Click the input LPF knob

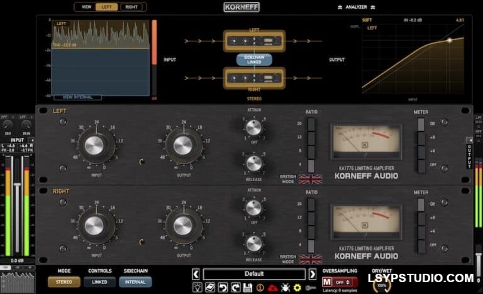26,125
